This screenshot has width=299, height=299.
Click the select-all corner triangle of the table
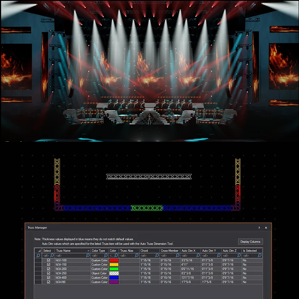click(x=39, y=250)
